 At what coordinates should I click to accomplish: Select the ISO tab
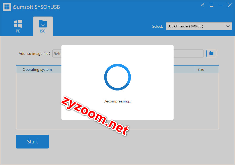[43, 26]
